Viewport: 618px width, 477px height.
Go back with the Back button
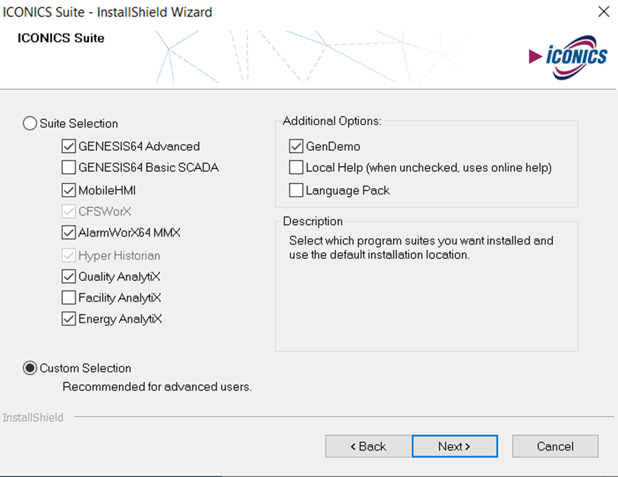pyautogui.click(x=368, y=446)
